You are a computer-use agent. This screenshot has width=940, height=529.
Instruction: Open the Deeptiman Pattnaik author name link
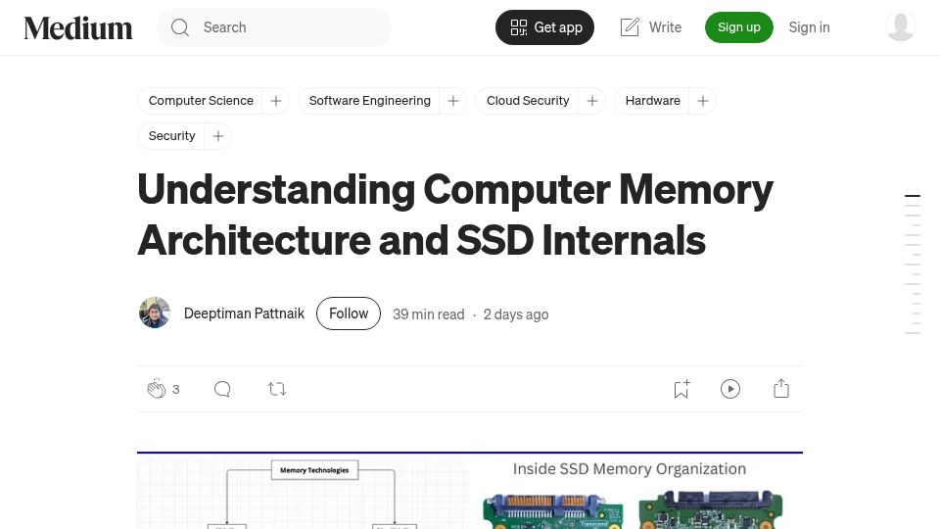(244, 313)
